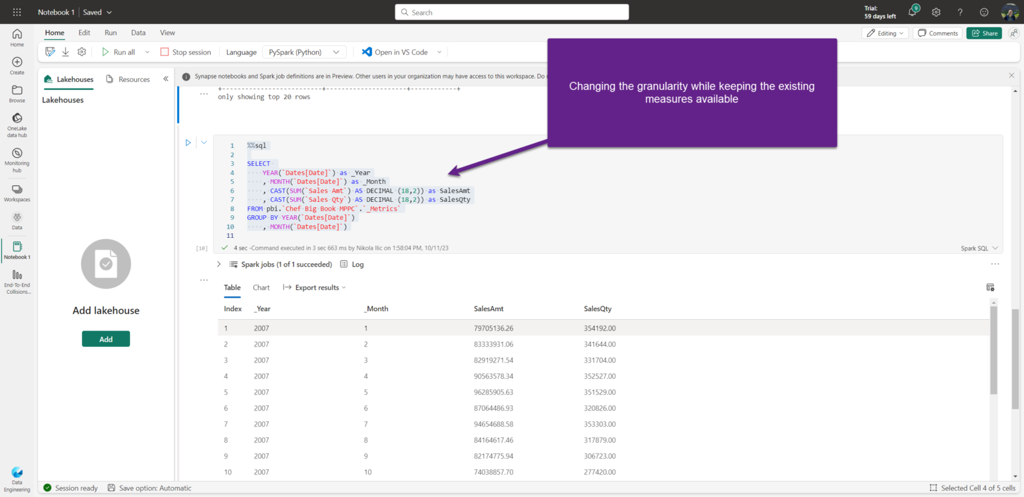
Task: Click the notifications bell icon
Action: tap(911, 12)
